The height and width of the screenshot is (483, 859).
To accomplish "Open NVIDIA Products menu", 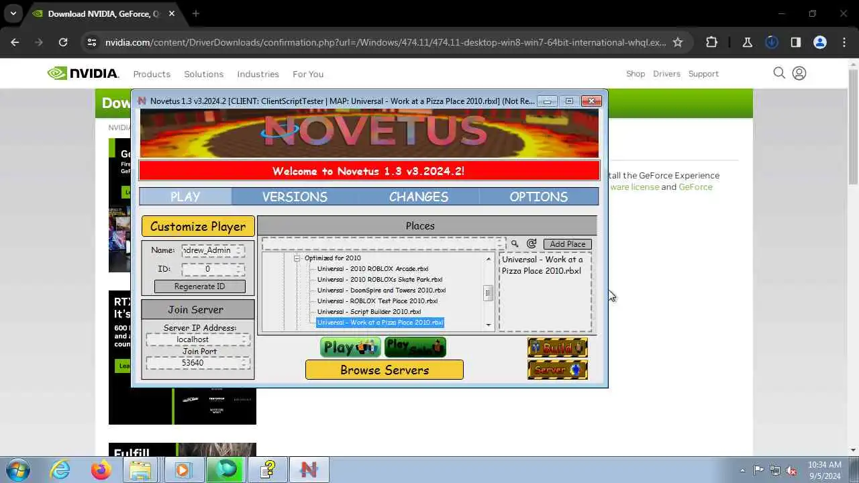I will [x=152, y=74].
